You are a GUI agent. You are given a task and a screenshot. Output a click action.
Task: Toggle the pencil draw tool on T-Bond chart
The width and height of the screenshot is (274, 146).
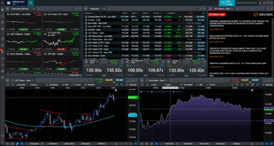[17, 144]
